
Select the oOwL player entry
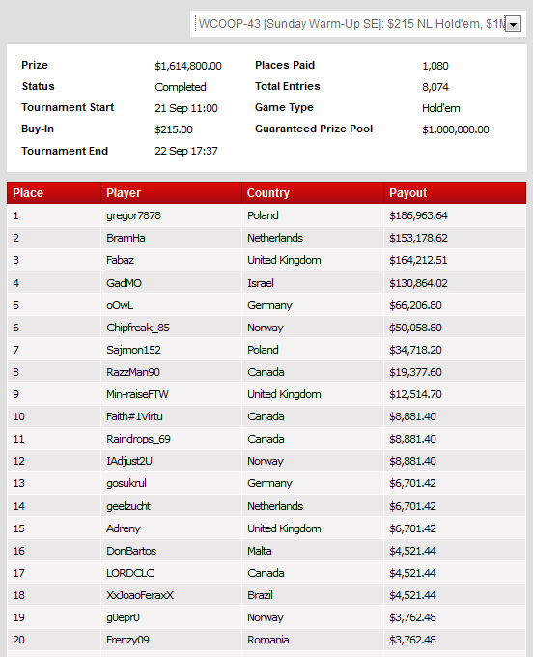(x=120, y=305)
